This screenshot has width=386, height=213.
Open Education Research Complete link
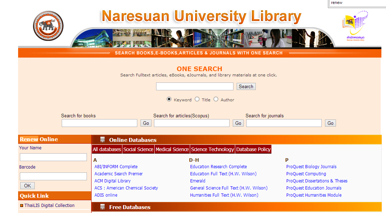(218, 167)
